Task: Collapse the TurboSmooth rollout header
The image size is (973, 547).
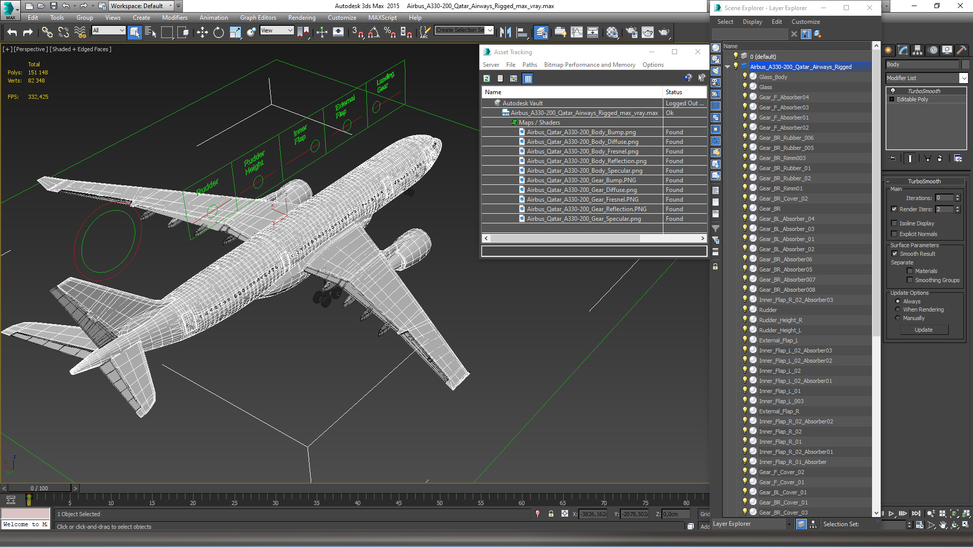Action: (x=924, y=181)
